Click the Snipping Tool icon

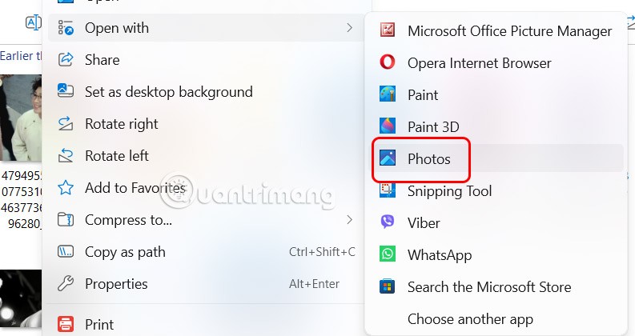pos(388,190)
